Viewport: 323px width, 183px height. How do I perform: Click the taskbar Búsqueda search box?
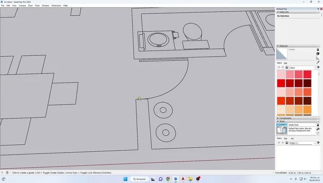139,179
